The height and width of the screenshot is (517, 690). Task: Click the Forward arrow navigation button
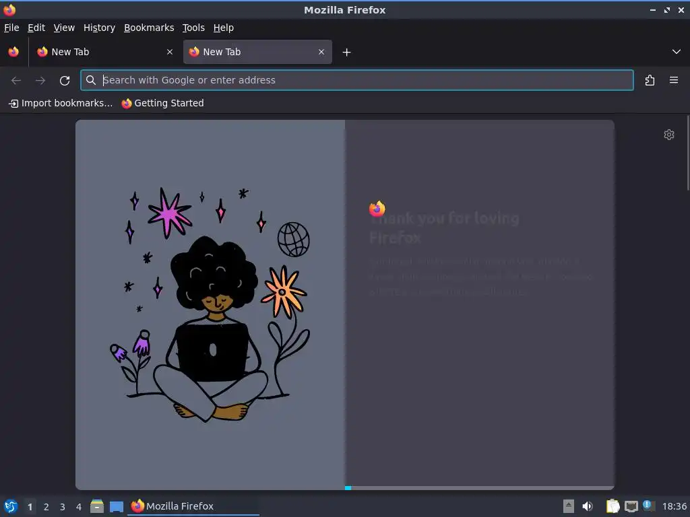click(x=40, y=81)
